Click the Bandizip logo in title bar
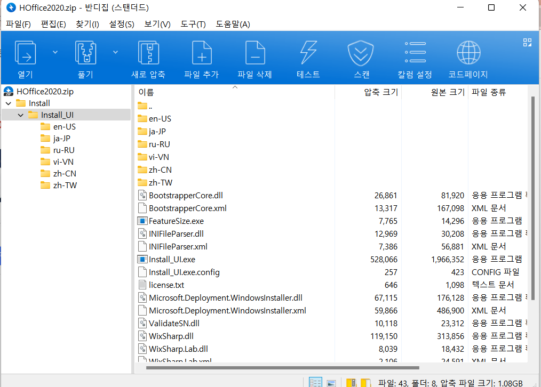541x387 pixels. coord(11,7)
